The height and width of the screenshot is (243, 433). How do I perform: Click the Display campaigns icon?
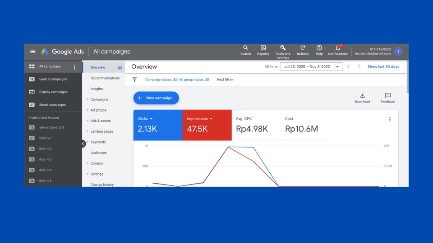32,92
